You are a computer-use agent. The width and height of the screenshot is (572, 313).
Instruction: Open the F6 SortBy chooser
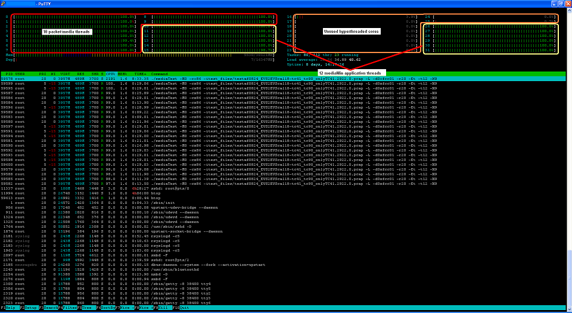click(107, 308)
